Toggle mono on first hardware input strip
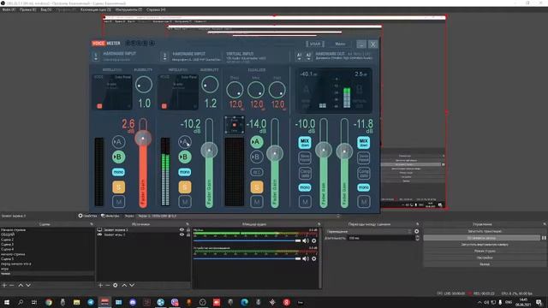The height and width of the screenshot is (308, 548). pyautogui.click(x=118, y=172)
